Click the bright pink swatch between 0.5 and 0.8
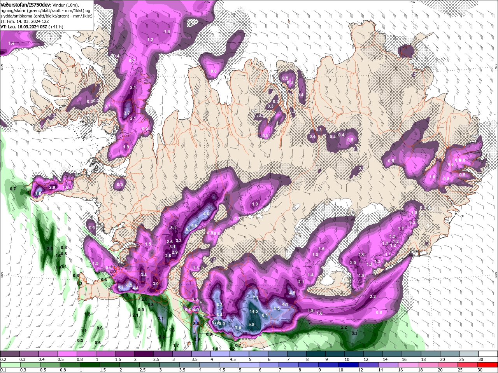Viewport: 498px width, 373px height. pos(67,354)
